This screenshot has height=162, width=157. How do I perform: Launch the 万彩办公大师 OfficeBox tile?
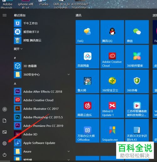[x=88, y=131]
